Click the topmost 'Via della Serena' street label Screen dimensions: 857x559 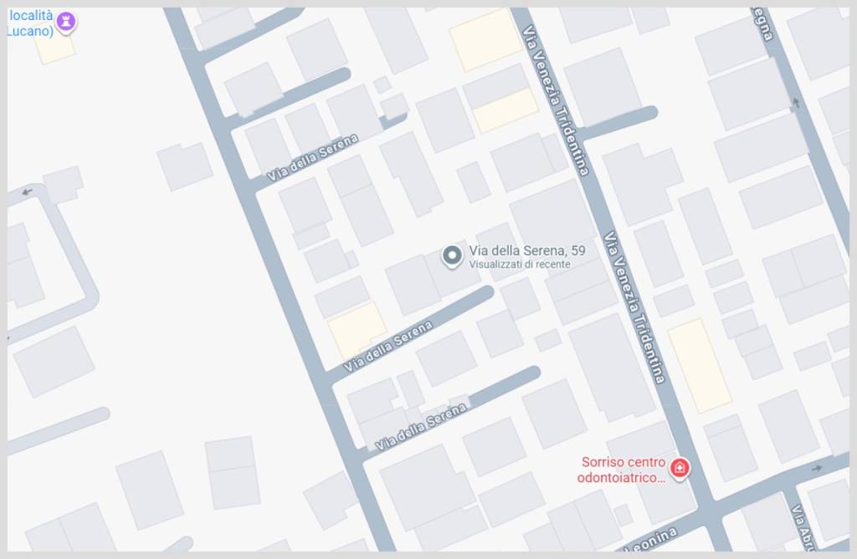coord(313,158)
